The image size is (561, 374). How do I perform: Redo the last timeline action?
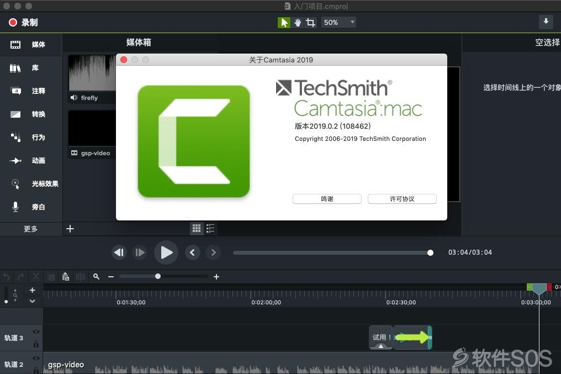tap(21, 277)
